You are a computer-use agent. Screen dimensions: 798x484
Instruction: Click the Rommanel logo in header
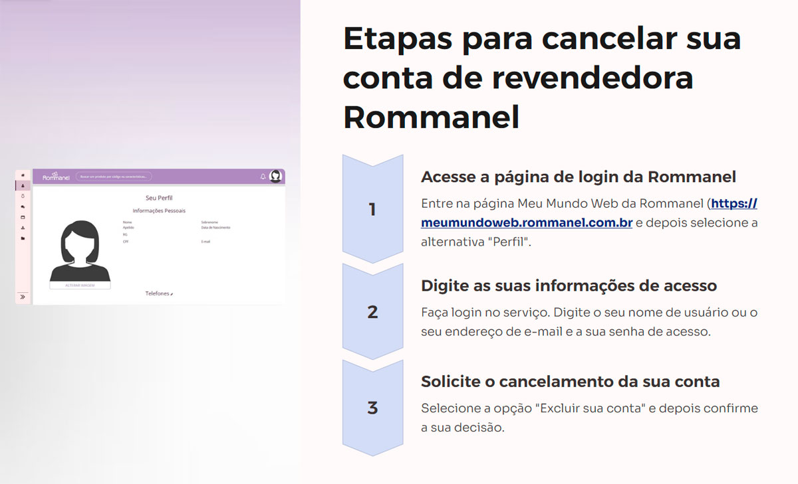[56, 176]
